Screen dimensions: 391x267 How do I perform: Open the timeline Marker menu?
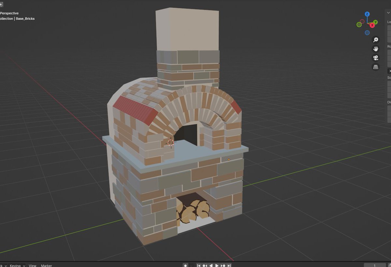pos(47,265)
